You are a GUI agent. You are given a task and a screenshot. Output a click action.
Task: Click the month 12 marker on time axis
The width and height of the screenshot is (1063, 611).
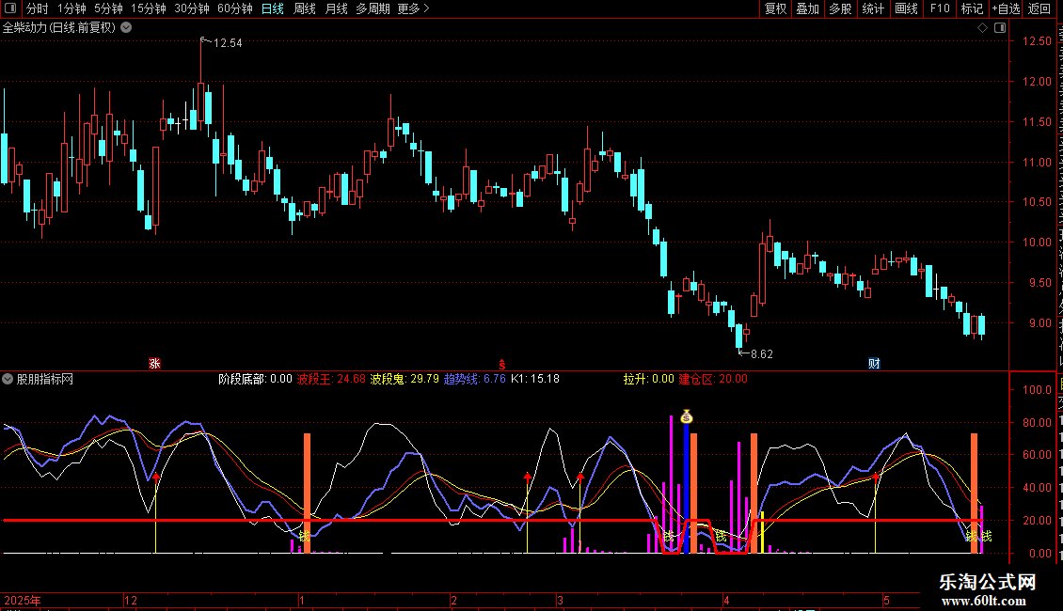coord(131,600)
